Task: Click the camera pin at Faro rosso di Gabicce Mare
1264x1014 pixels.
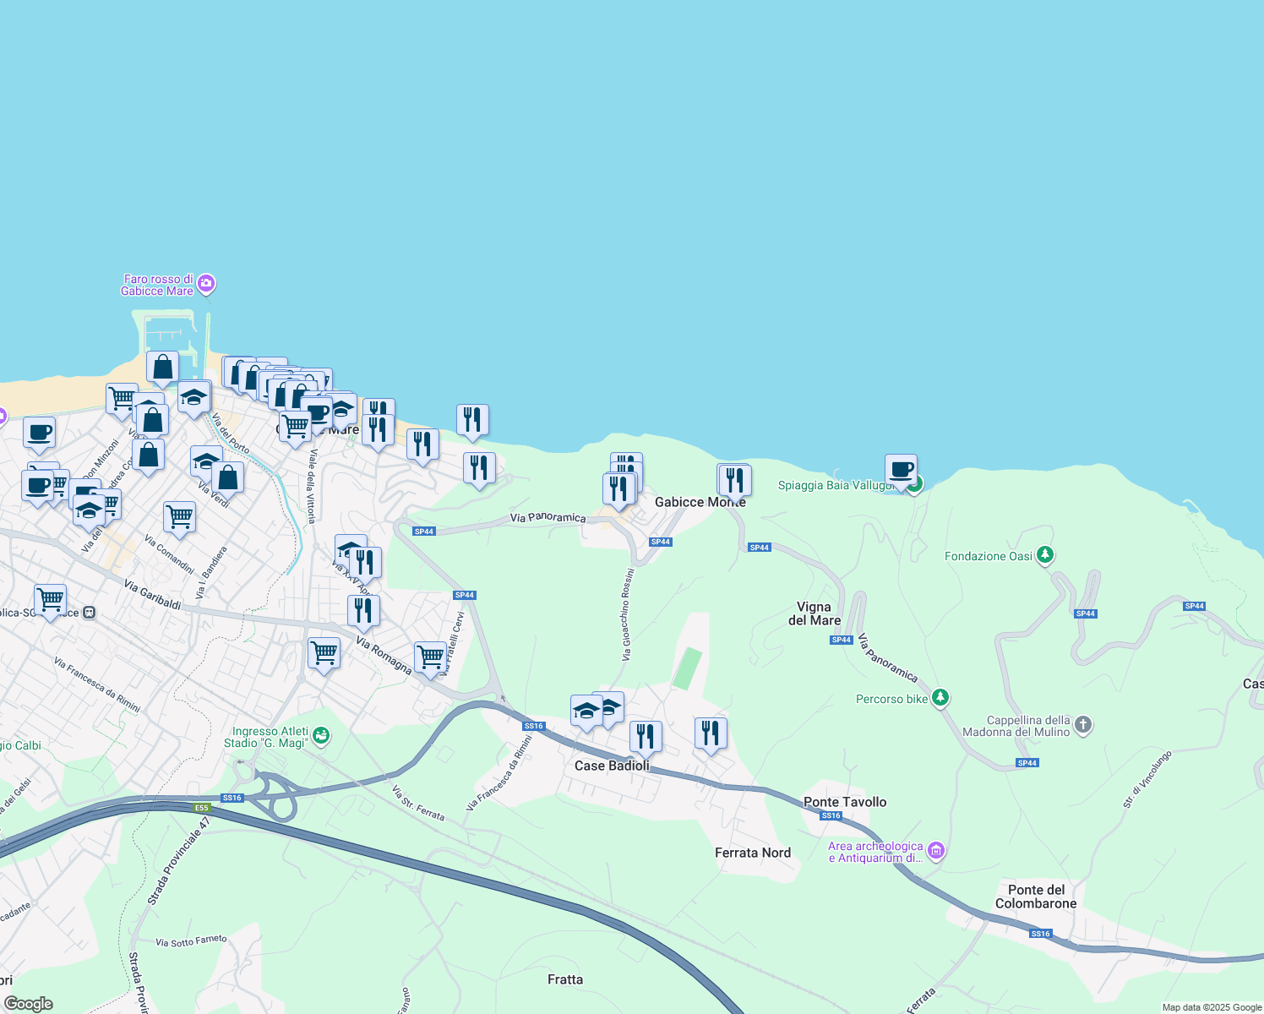Action: (x=205, y=282)
